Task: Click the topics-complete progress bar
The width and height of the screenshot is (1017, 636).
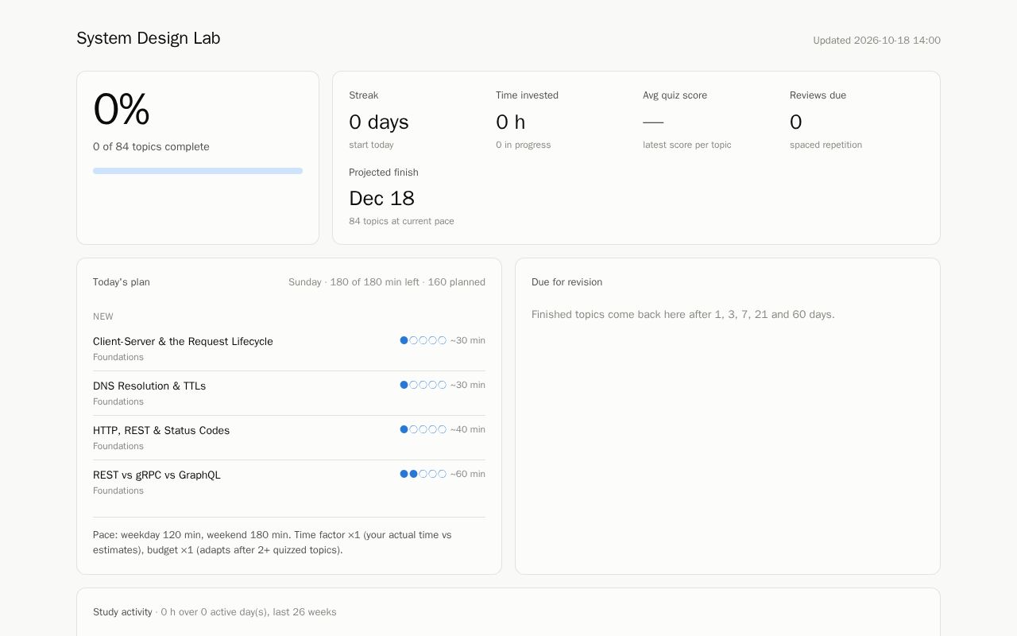Action: point(198,171)
